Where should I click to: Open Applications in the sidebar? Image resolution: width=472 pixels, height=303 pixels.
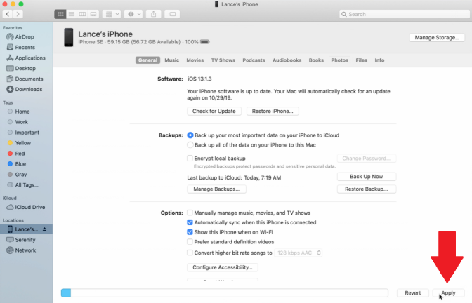pos(26,58)
